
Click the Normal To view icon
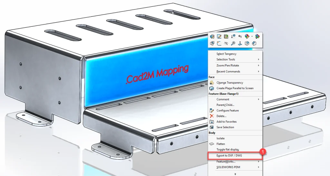point(240,43)
